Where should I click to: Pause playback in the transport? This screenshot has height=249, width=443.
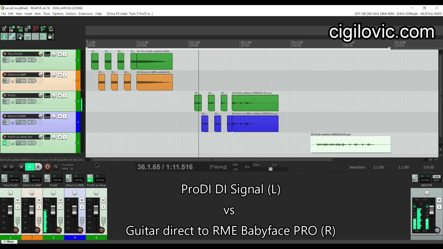point(38,167)
